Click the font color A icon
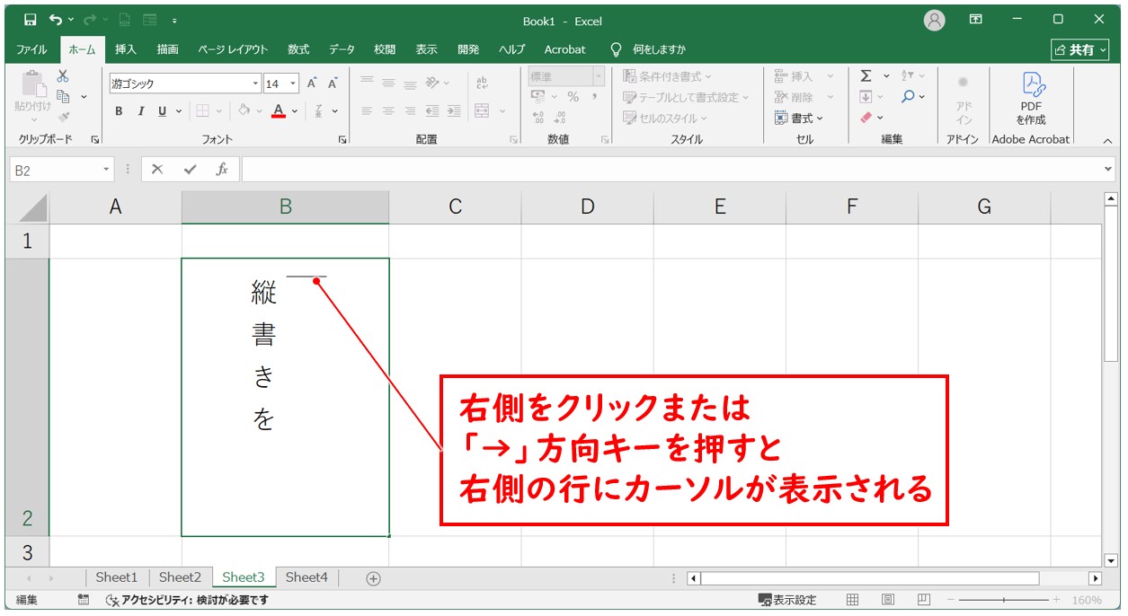The width and height of the screenshot is (1128, 616). (x=279, y=111)
